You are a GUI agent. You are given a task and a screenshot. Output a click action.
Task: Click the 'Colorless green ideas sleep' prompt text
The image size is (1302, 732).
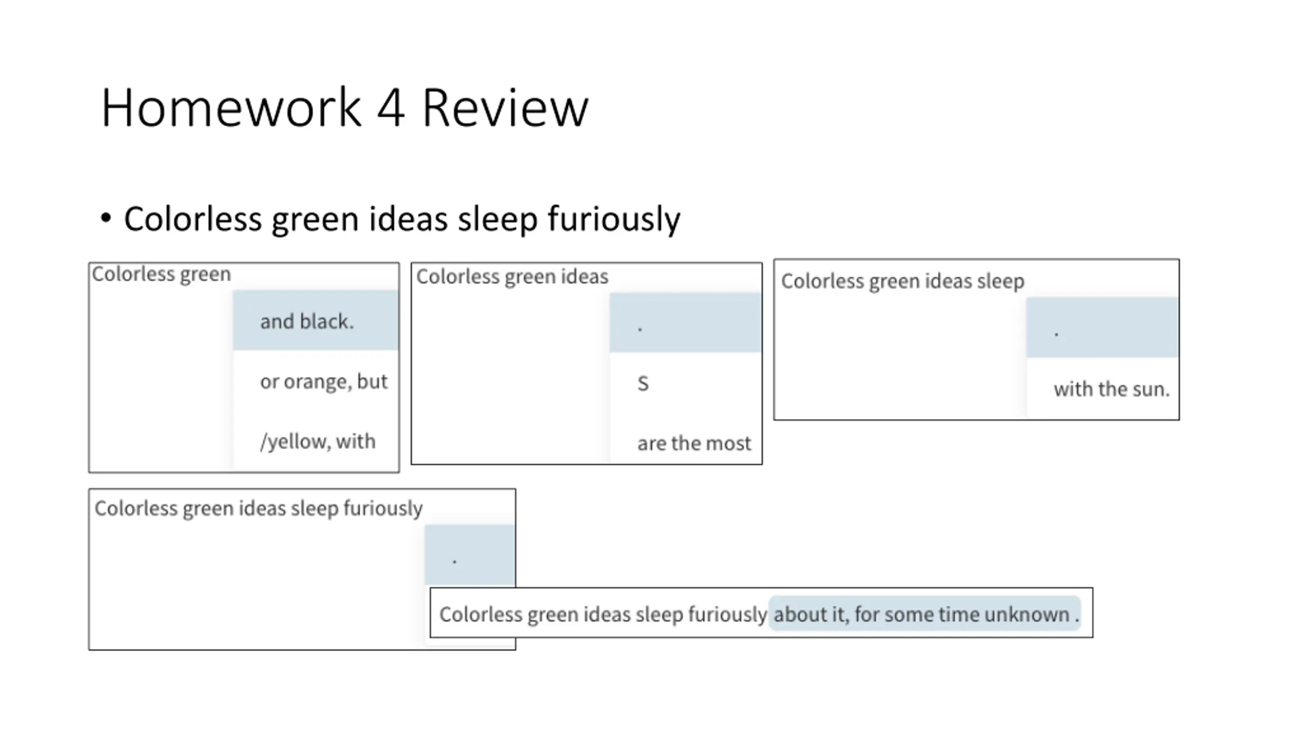[902, 282]
